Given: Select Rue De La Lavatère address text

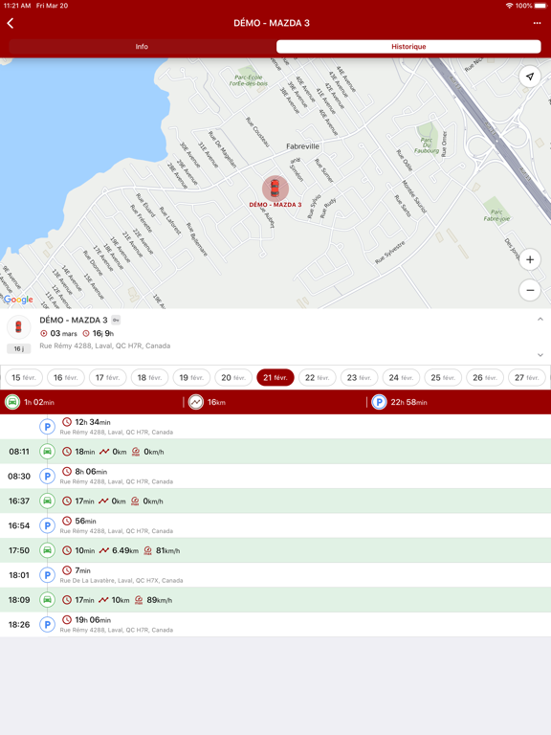Looking at the screenshot, I should [121, 580].
